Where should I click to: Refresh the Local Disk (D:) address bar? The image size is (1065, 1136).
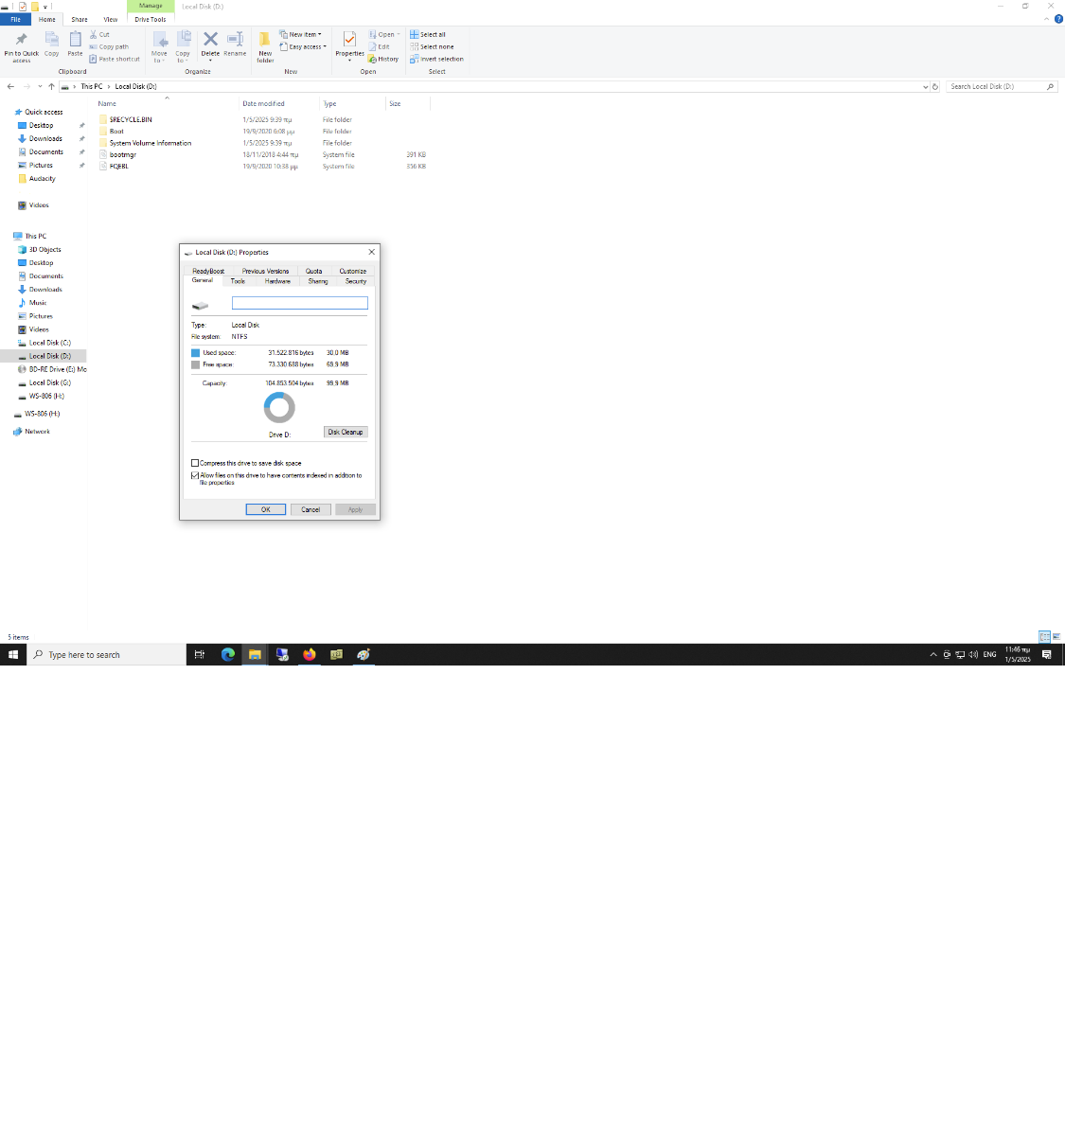click(x=935, y=86)
